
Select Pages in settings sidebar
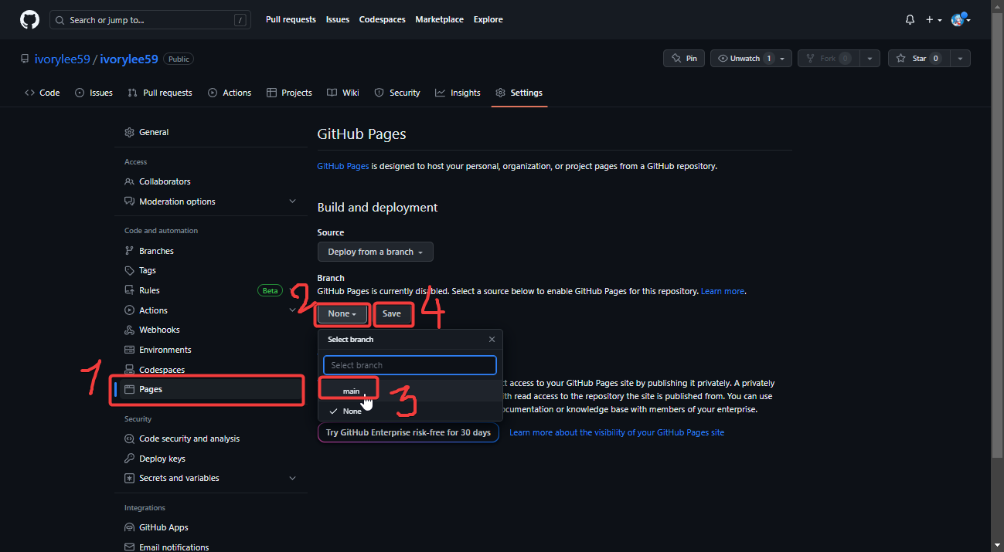pos(210,389)
